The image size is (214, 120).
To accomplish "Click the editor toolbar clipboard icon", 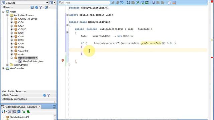I will pyautogui.click(x=170, y=3).
